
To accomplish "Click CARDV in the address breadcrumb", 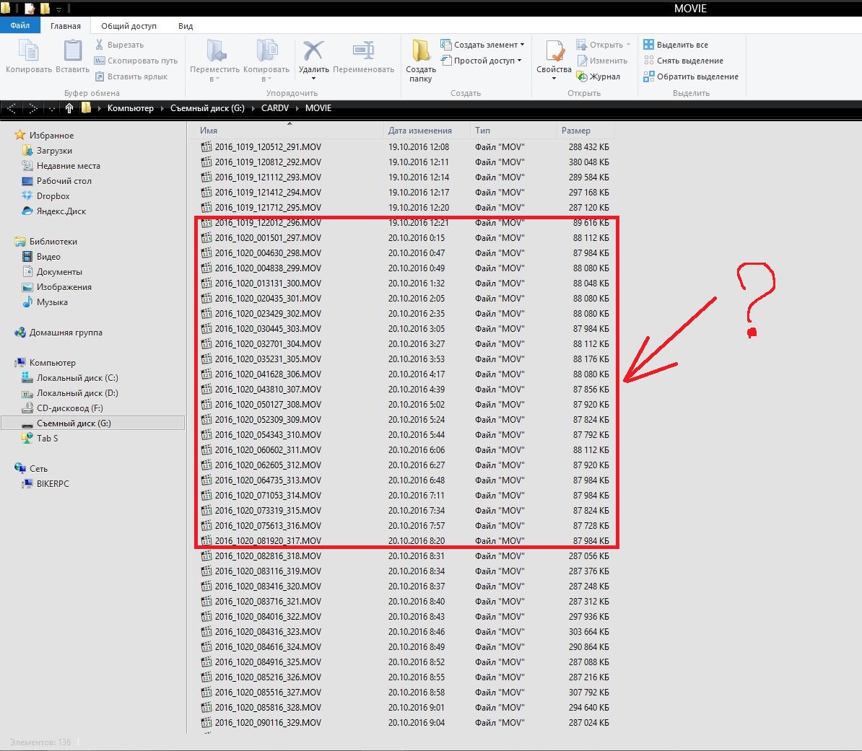I will pyautogui.click(x=274, y=108).
